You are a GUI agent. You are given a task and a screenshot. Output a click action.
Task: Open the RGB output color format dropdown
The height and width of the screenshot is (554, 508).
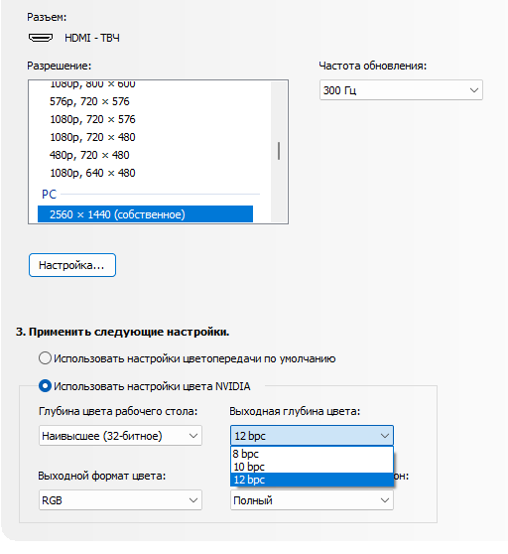[120, 500]
